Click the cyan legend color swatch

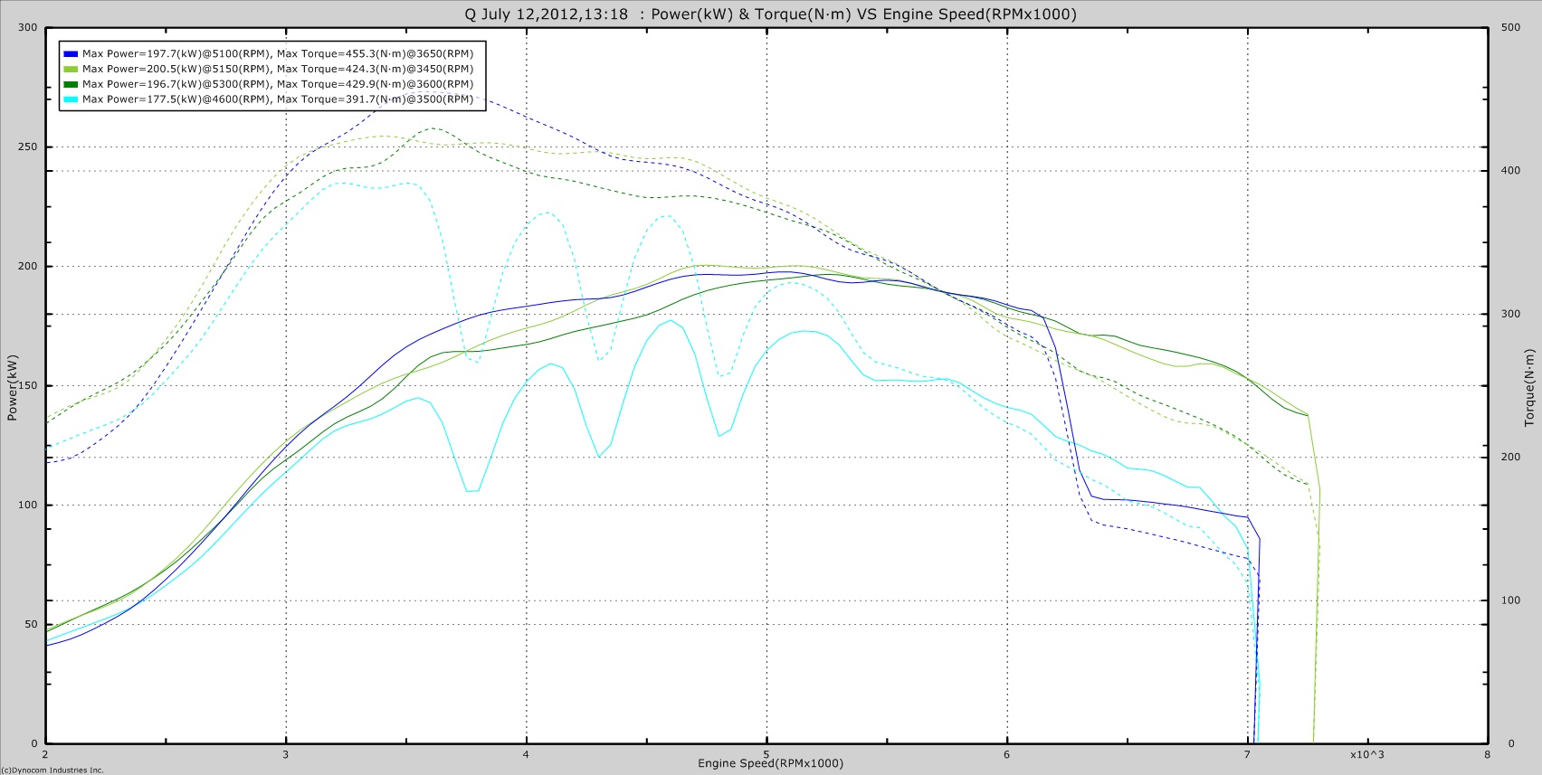71,99
